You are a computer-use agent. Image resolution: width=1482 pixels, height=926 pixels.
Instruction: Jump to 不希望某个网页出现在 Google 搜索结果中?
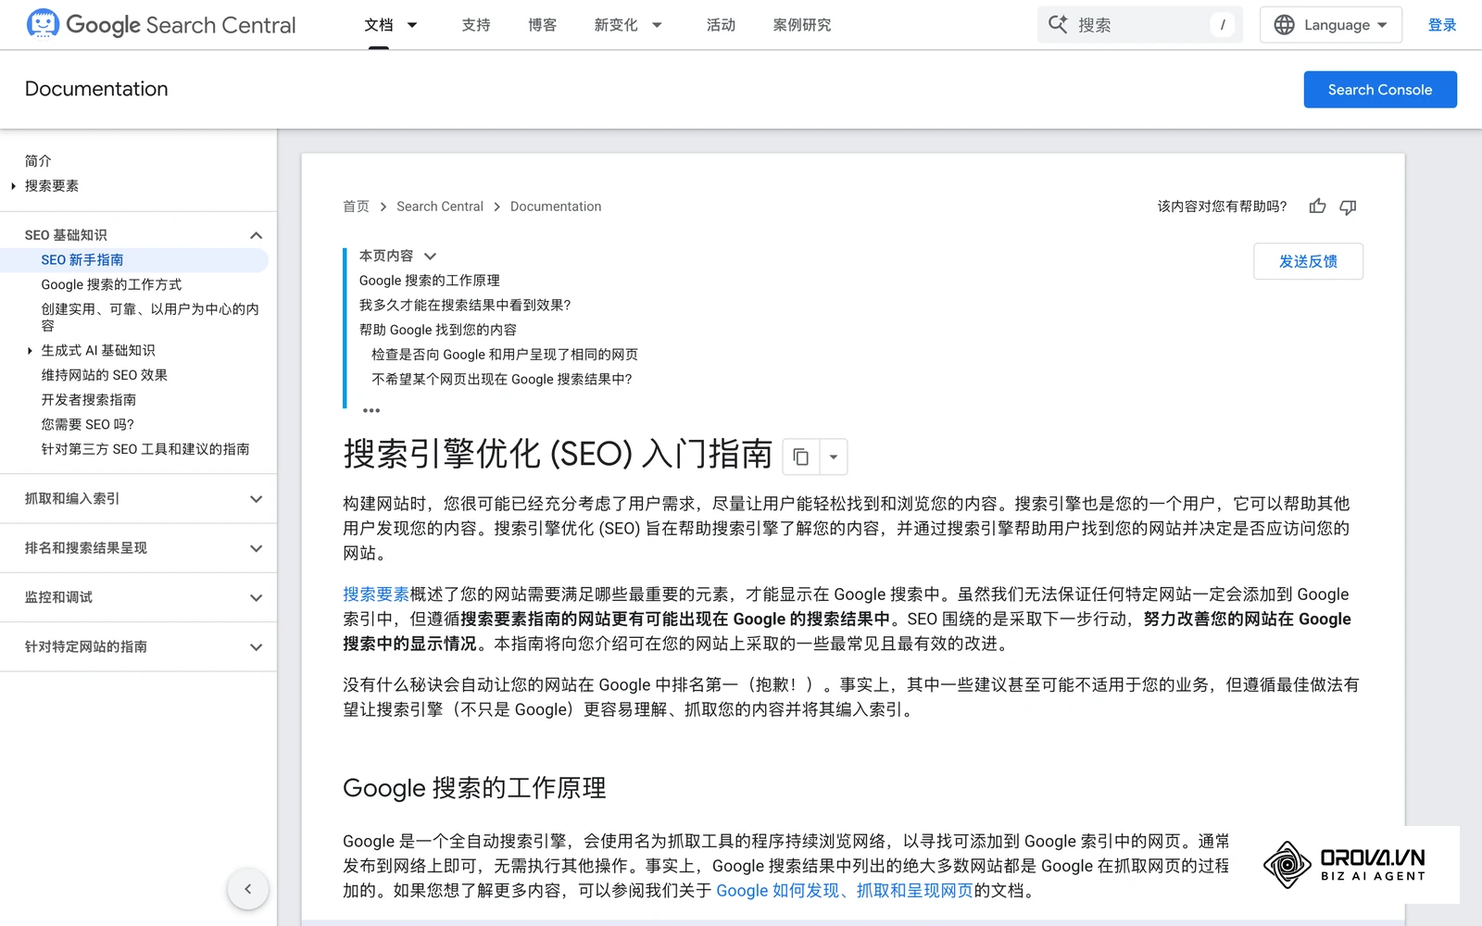click(502, 380)
